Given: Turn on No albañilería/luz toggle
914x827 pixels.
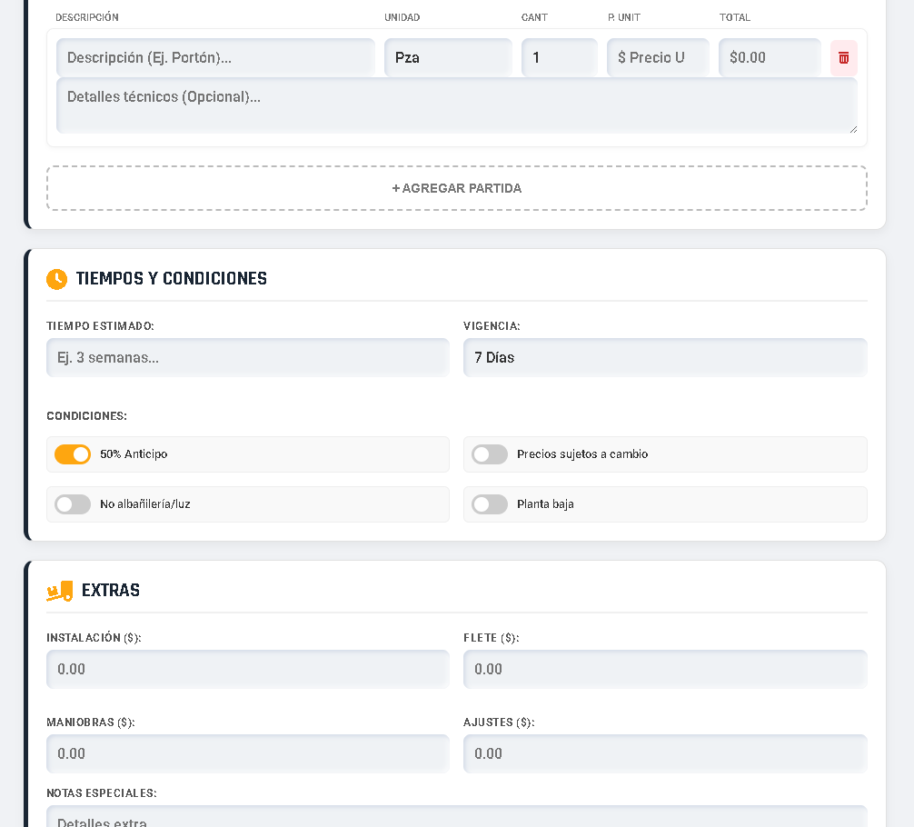Looking at the screenshot, I should (73, 504).
